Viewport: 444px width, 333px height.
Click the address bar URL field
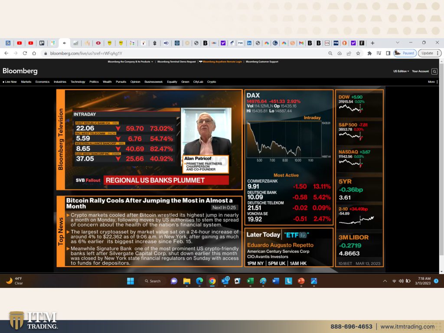pyautogui.click(x=184, y=53)
